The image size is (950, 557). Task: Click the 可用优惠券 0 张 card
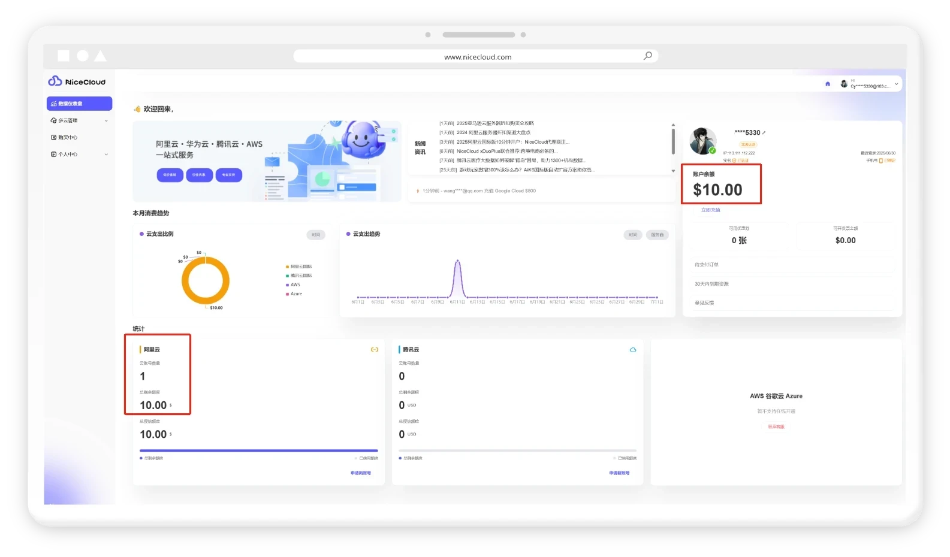click(x=739, y=236)
